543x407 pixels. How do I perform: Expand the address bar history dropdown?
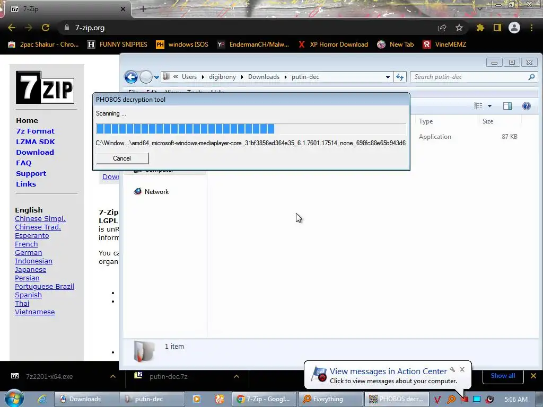point(388,77)
